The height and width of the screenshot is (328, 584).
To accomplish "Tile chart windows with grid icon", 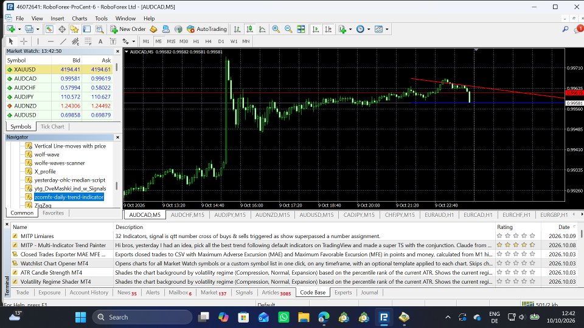I will (301, 29).
